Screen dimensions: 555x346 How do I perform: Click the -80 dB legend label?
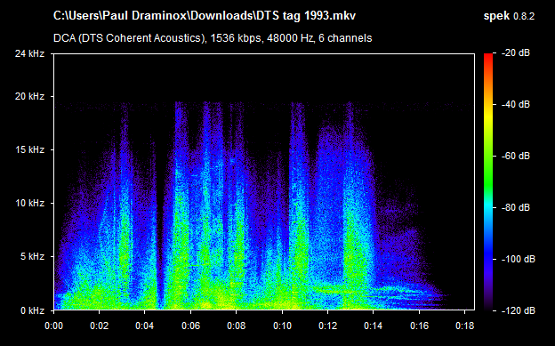tap(516, 207)
